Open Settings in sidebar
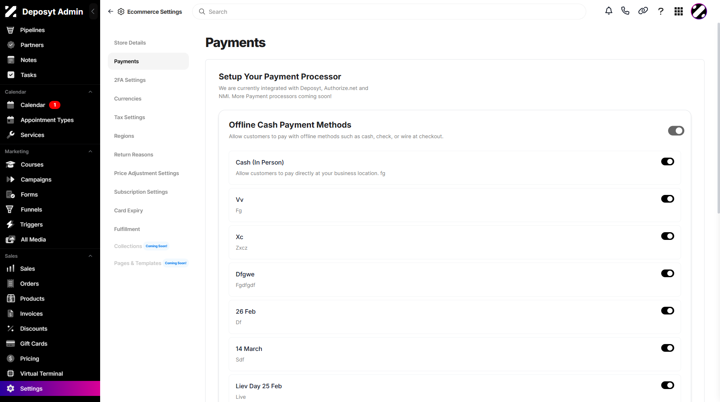Screen dimensions: 720x402 (x=50, y=389)
